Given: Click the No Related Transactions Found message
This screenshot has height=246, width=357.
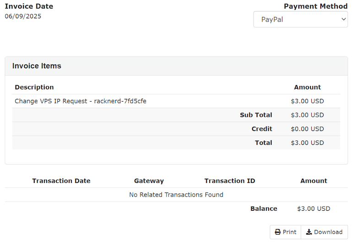Looking at the screenshot, I should [176, 195].
